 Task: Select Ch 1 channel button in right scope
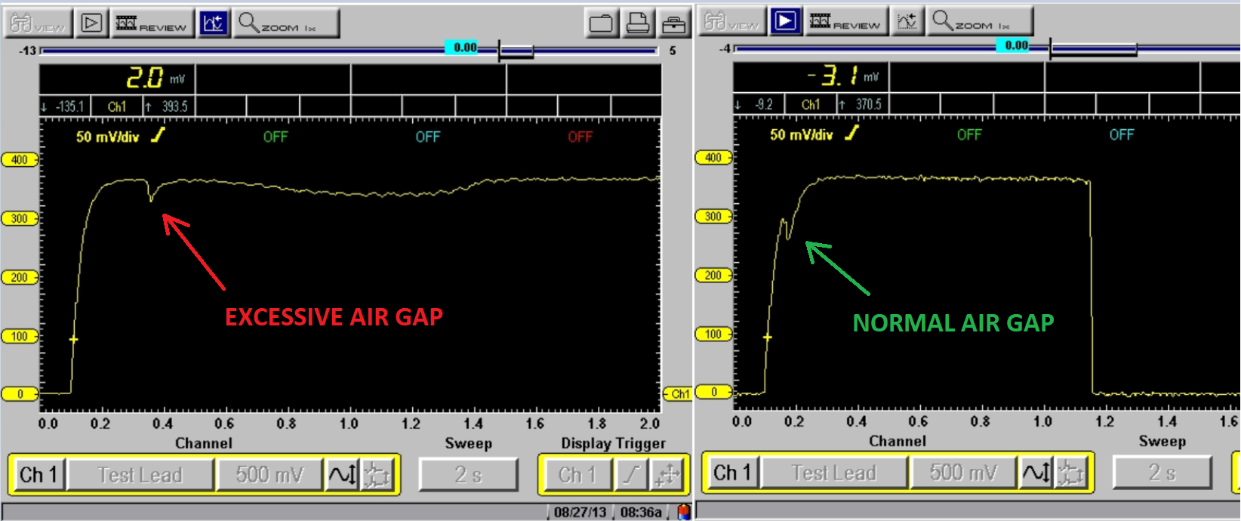pos(732,473)
